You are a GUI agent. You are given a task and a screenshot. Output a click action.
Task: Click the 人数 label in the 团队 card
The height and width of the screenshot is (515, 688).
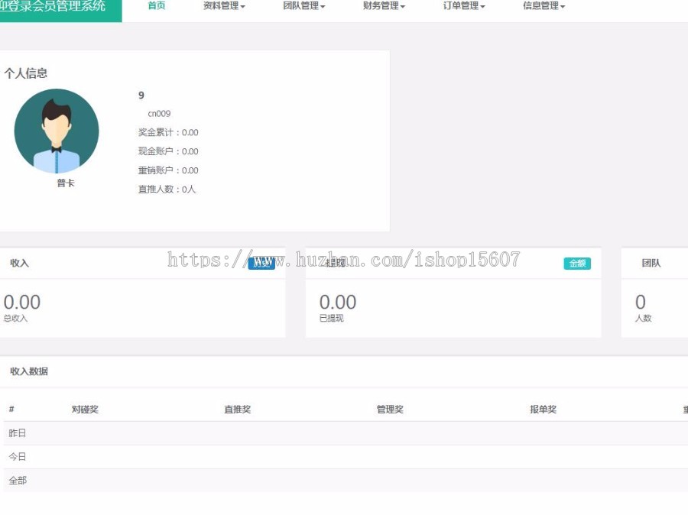point(643,318)
